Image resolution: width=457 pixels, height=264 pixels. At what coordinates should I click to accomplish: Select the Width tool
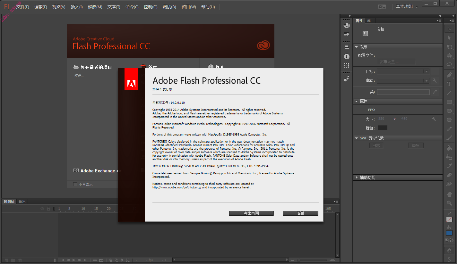pos(449,184)
